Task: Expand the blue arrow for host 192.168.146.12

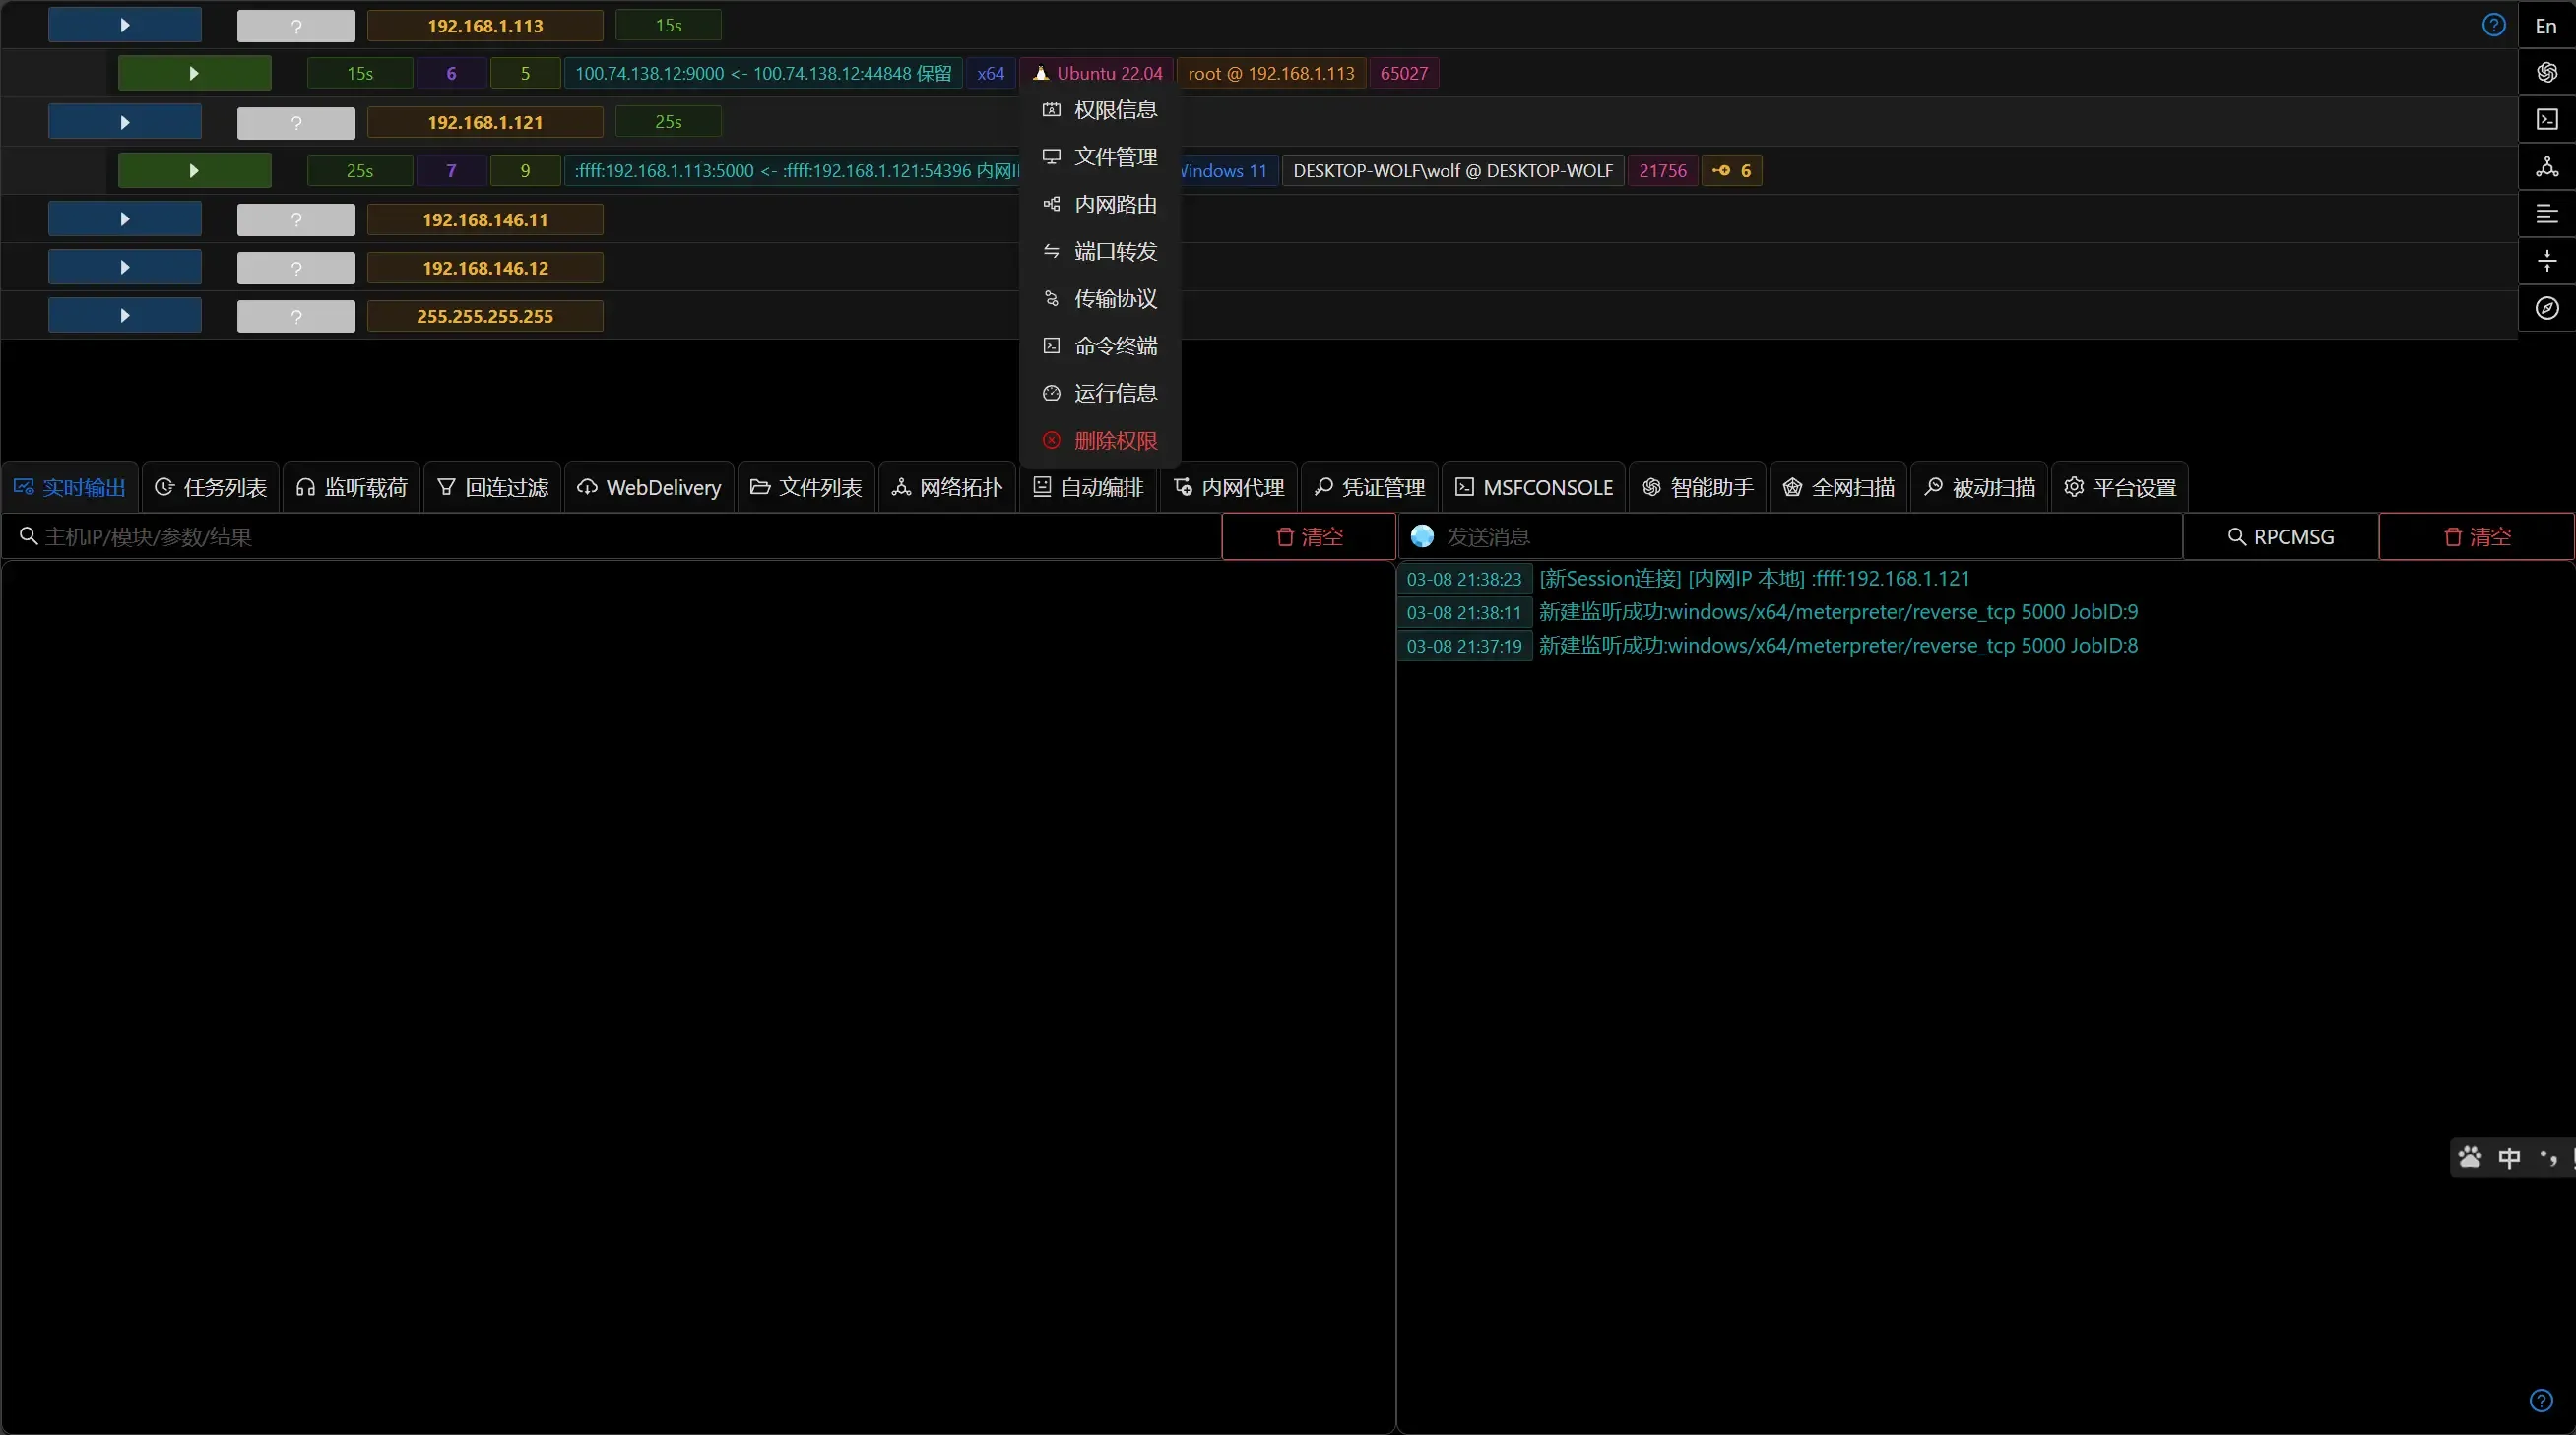Action: point(125,267)
